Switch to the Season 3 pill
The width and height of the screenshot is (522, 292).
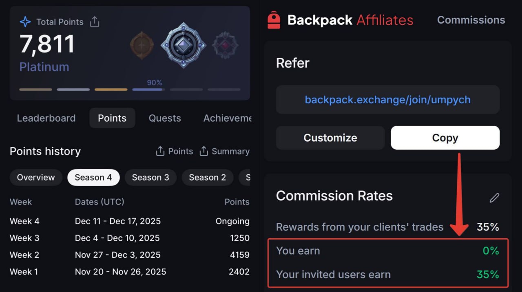(150, 178)
